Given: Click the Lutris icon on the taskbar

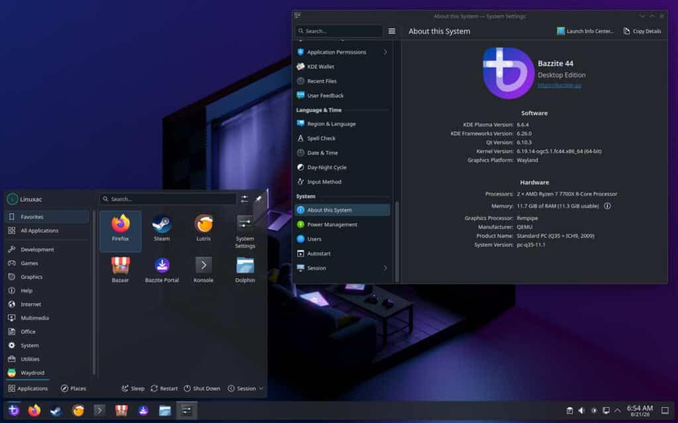Looking at the screenshot, I should 78,410.
